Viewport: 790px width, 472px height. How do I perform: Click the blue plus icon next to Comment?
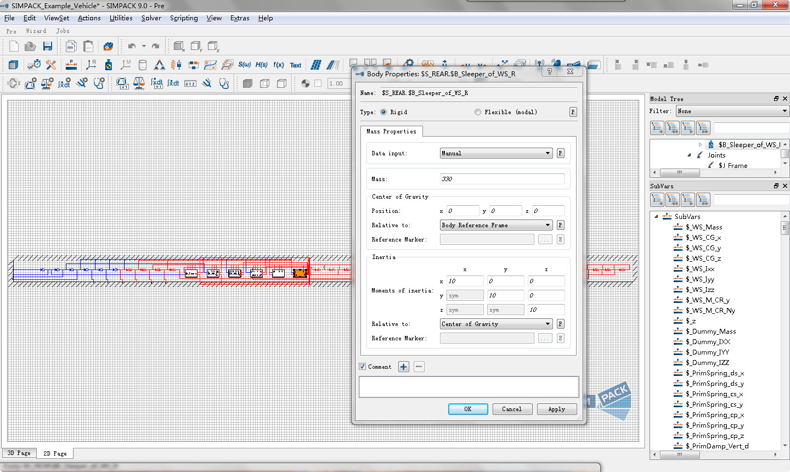pos(404,367)
